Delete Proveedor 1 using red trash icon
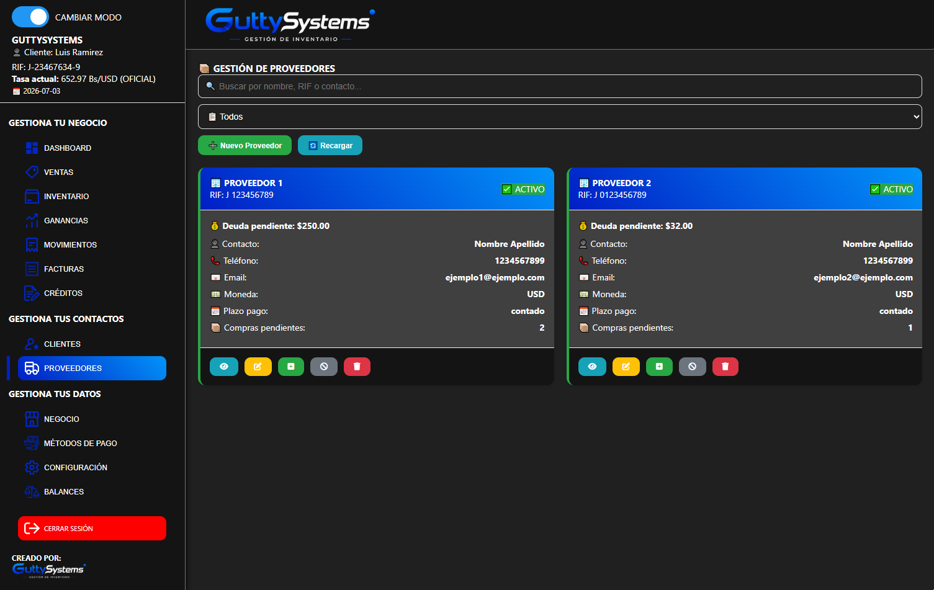Screen dimensions: 934x590 point(357,367)
